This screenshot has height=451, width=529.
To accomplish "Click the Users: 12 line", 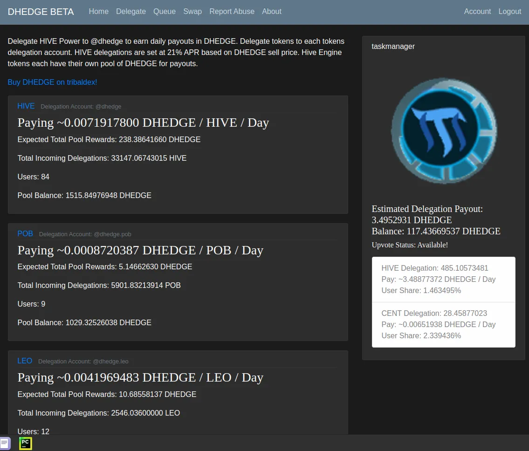I will coord(34,431).
